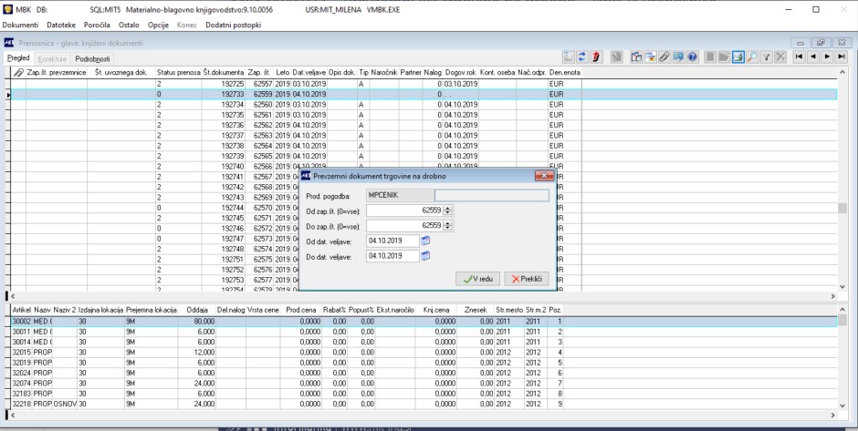Image resolution: width=858 pixels, height=431 pixels.
Task: Open calendar for Od dat. veljave
Action: 425,241
